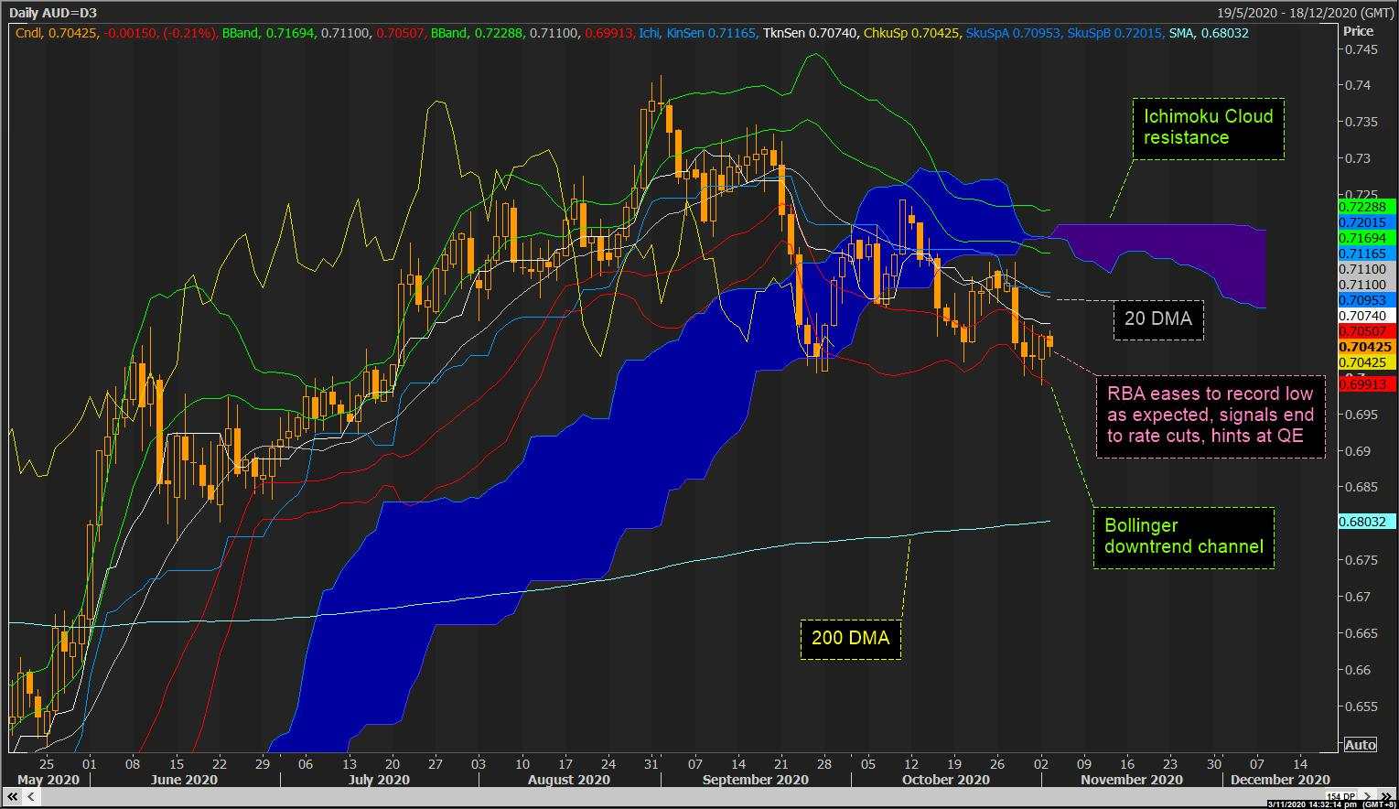Click the December 2020 time axis label
The height and width of the screenshot is (809, 1399).
[1280, 780]
